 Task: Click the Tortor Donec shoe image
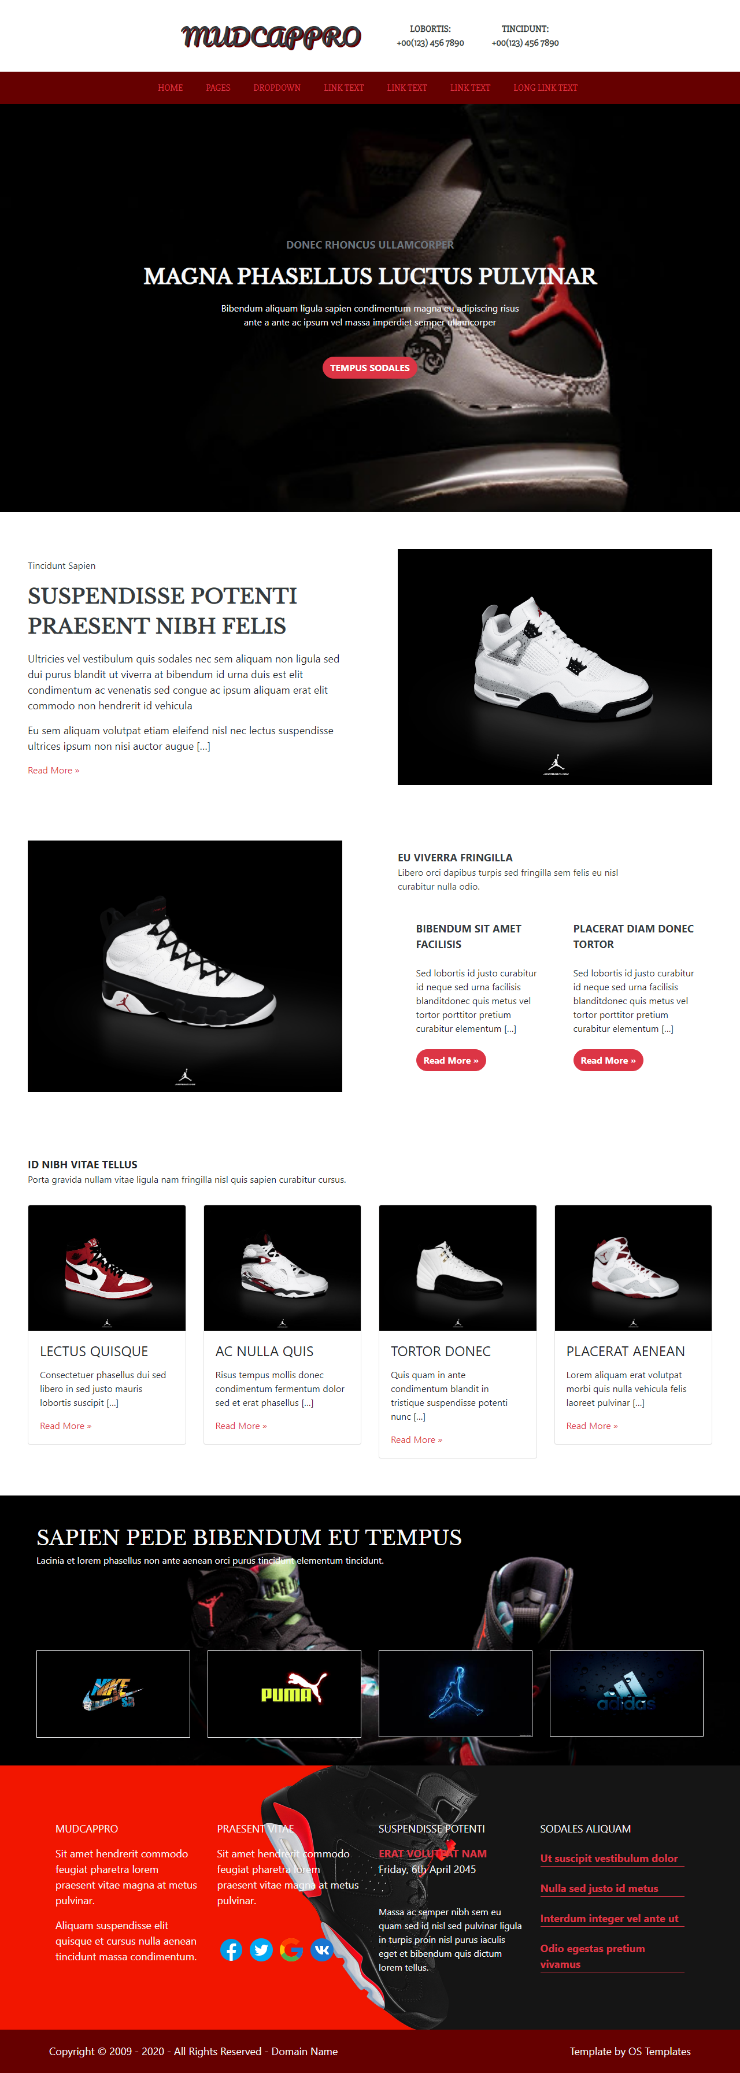click(x=457, y=1268)
